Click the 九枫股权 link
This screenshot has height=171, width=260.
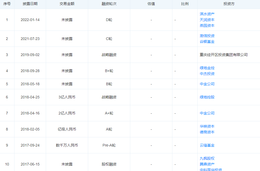click(x=207, y=158)
